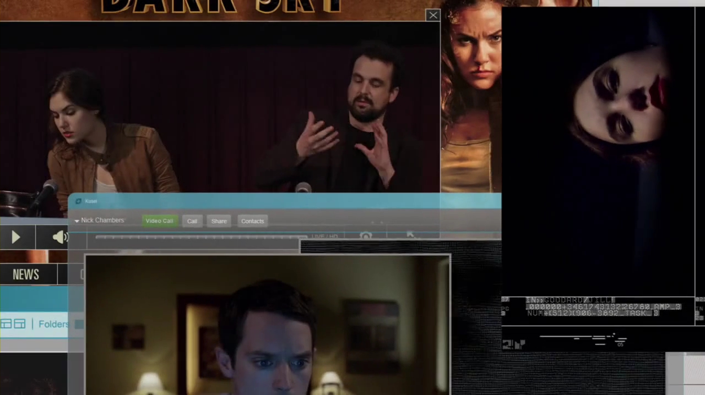Click the play button in the video player
Viewport: 705px width, 395px height.
pyautogui.click(x=16, y=237)
